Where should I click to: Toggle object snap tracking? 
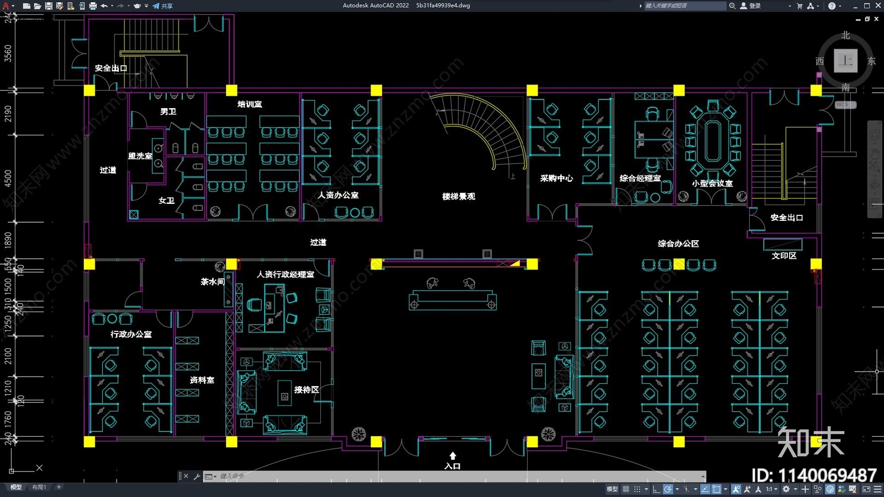(x=705, y=489)
